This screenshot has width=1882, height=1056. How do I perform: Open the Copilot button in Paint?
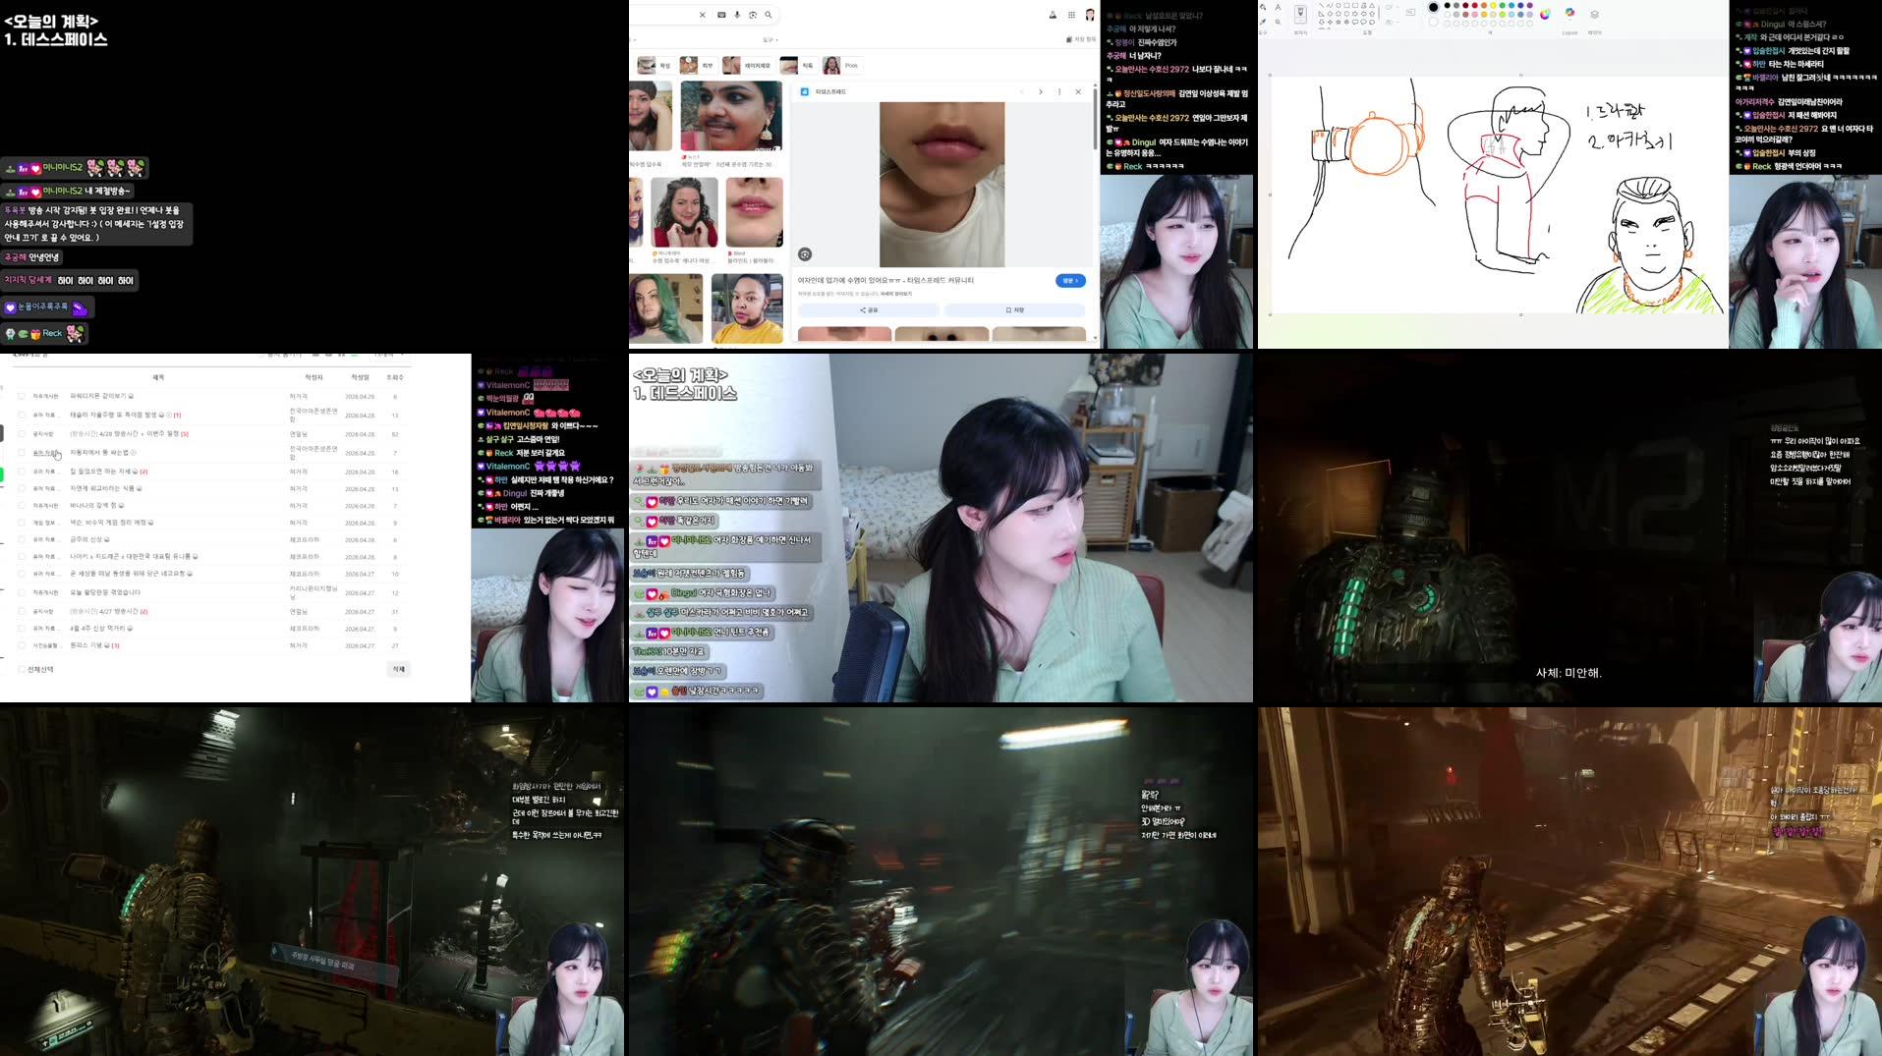point(1569,13)
